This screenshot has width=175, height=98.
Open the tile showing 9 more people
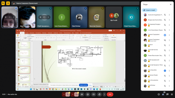(114, 17)
